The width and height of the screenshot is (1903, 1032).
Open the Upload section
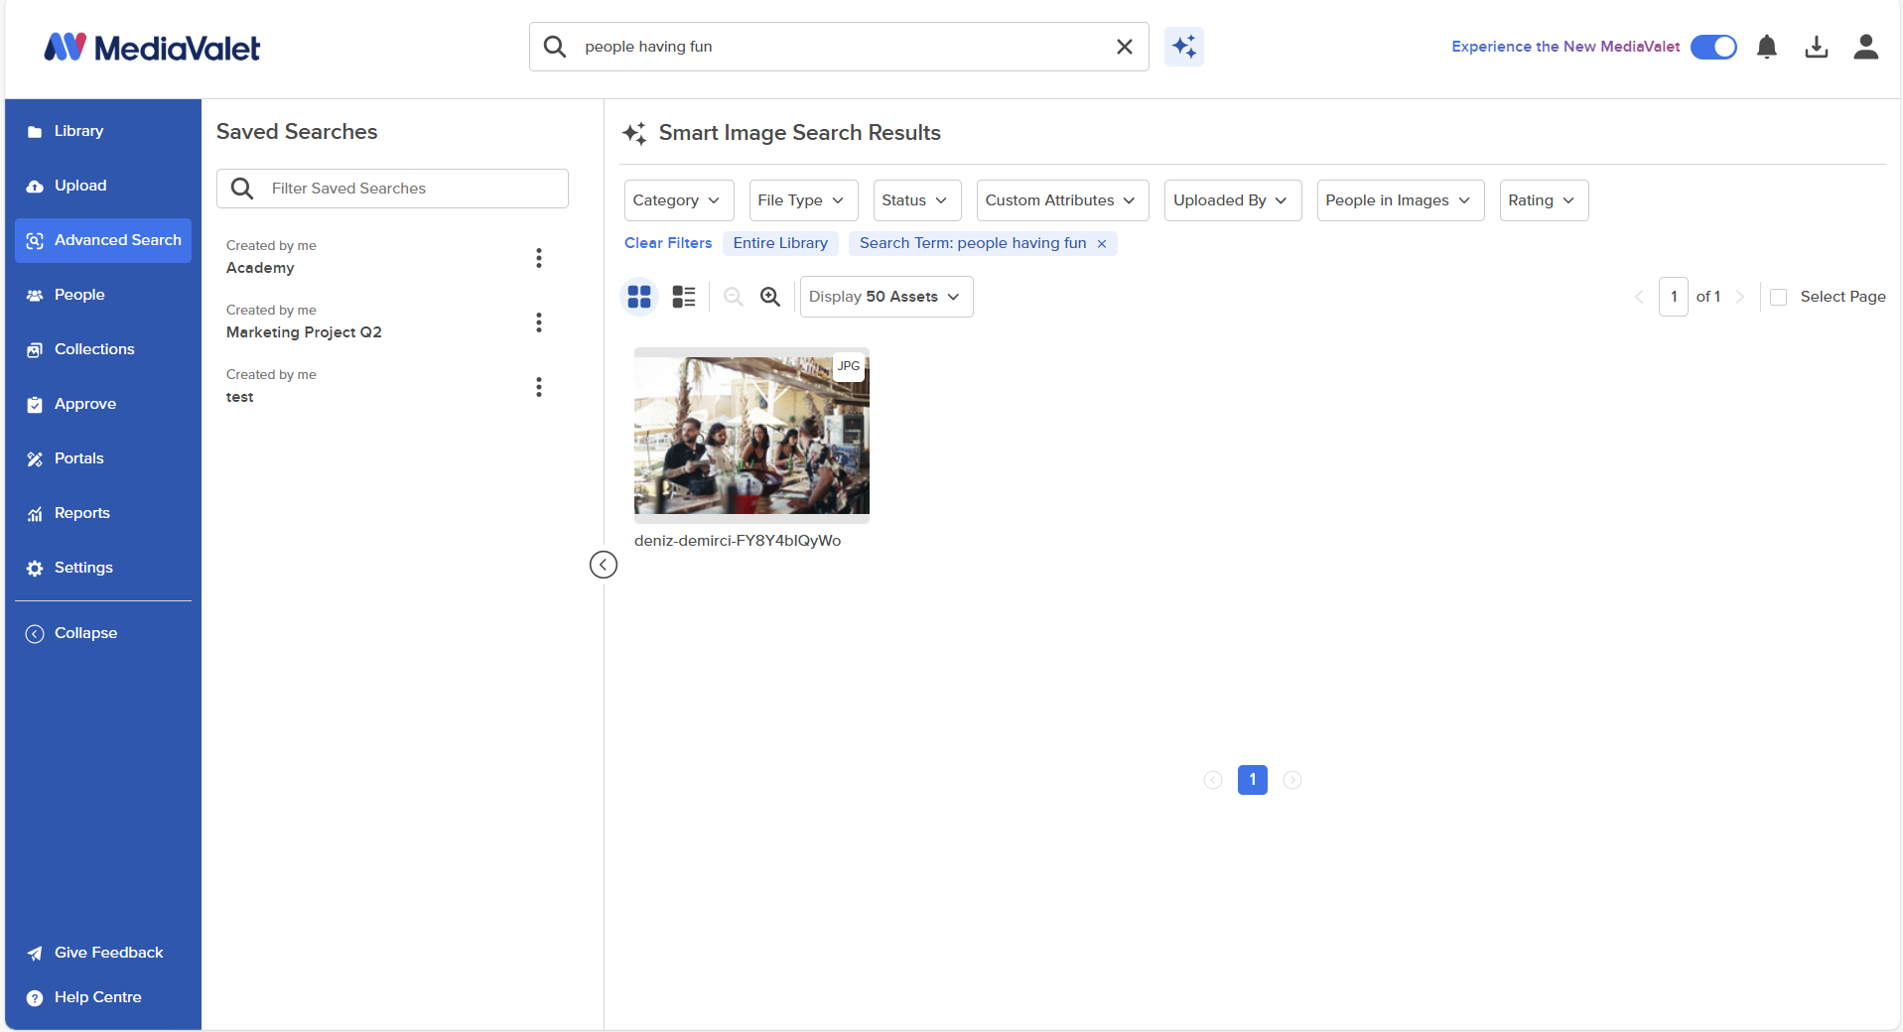pos(103,186)
